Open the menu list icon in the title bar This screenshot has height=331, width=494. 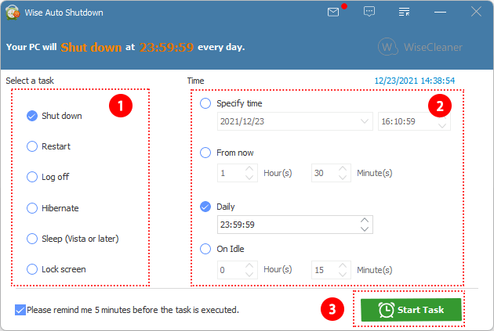pyautogui.click(x=404, y=12)
